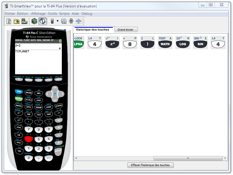Tap the VARS key on calculator
Viewport: 233px width, 175px height.
click(x=49, y=107)
